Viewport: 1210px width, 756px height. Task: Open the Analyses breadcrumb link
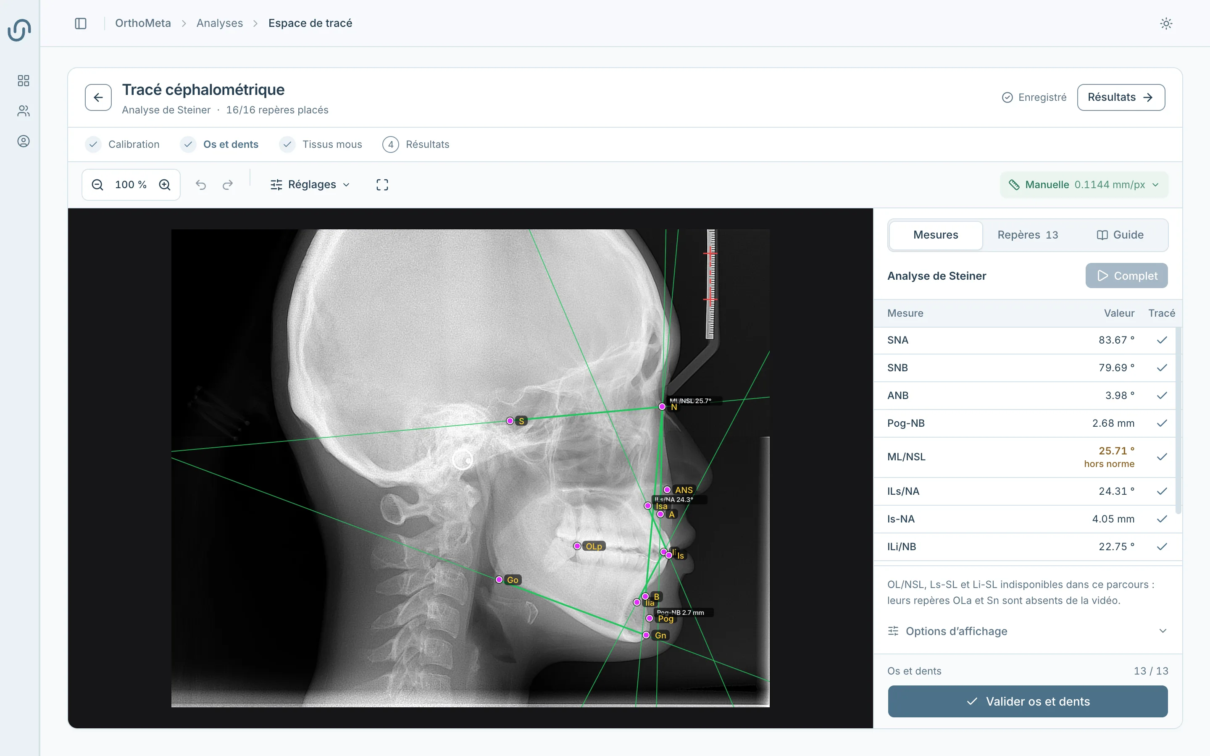point(219,24)
